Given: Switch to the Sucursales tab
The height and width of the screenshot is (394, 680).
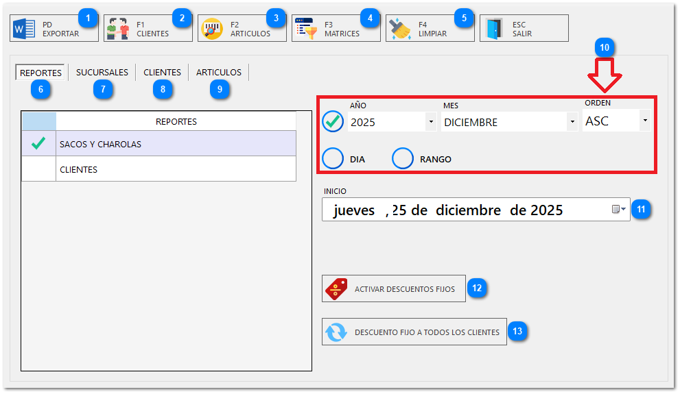Looking at the screenshot, I should [x=102, y=73].
